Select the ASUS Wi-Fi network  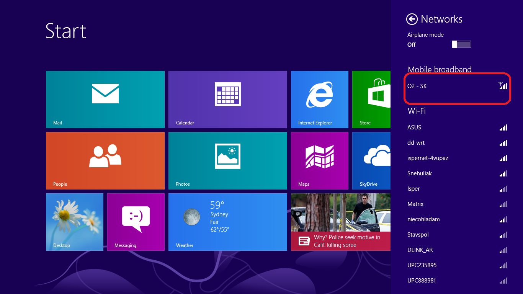tap(457, 127)
